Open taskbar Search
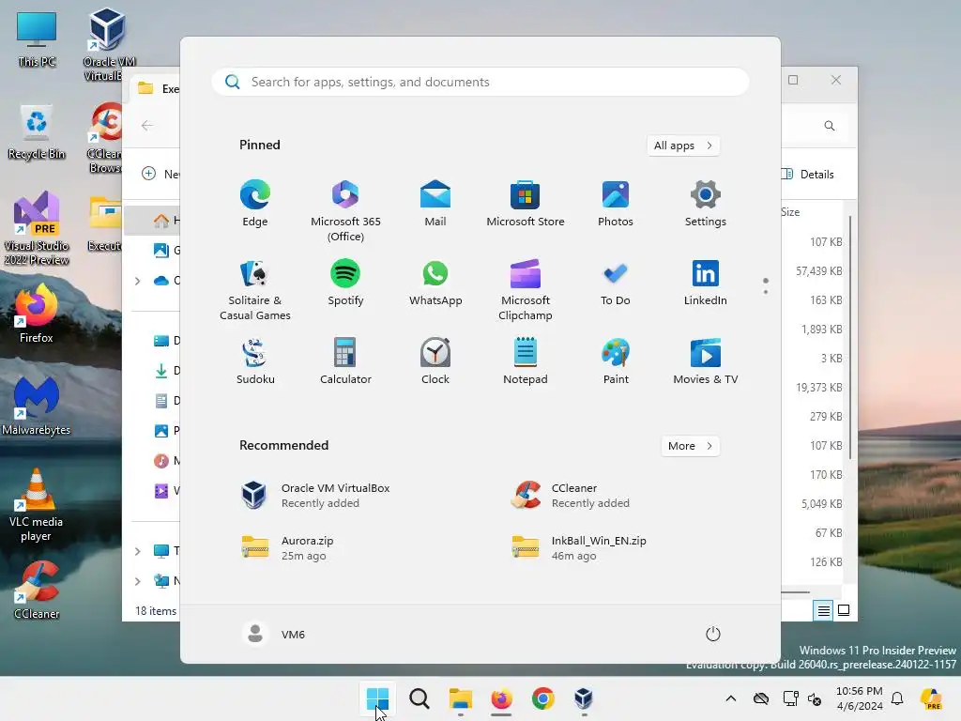961x721 pixels. pyautogui.click(x=419, y=698)
